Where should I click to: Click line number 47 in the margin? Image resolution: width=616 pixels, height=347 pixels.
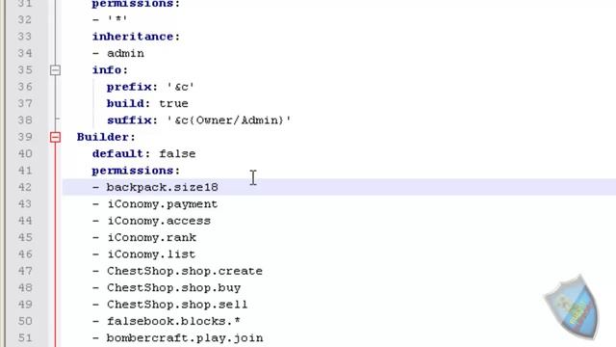(25, 271)
